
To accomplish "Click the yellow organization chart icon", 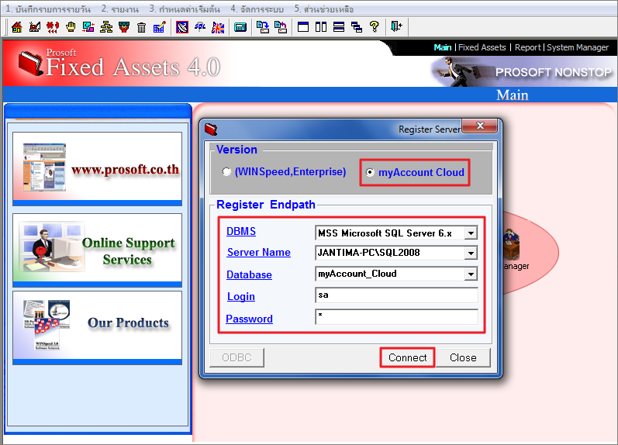I will tap(106, 27).
